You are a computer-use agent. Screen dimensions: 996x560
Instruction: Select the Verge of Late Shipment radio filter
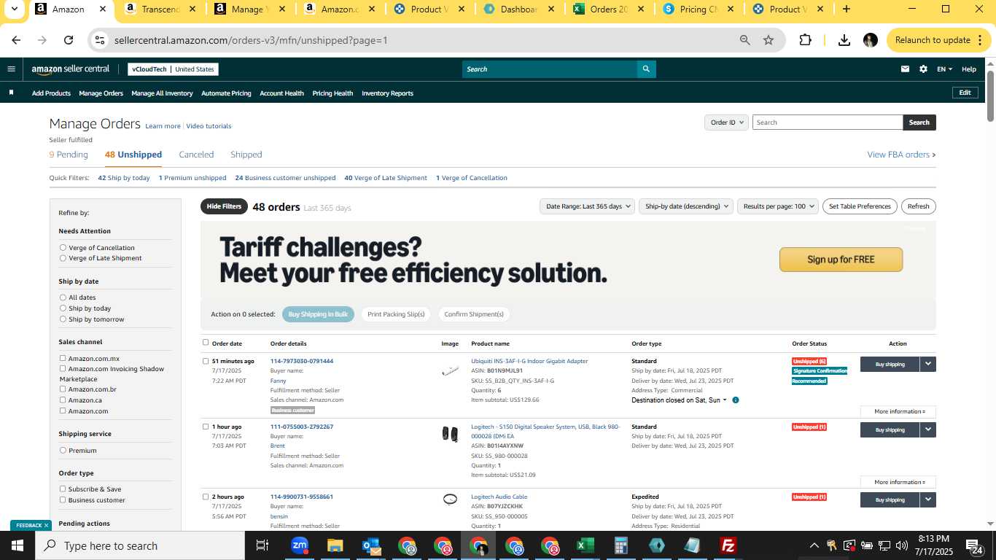click(x=63, y=258)
